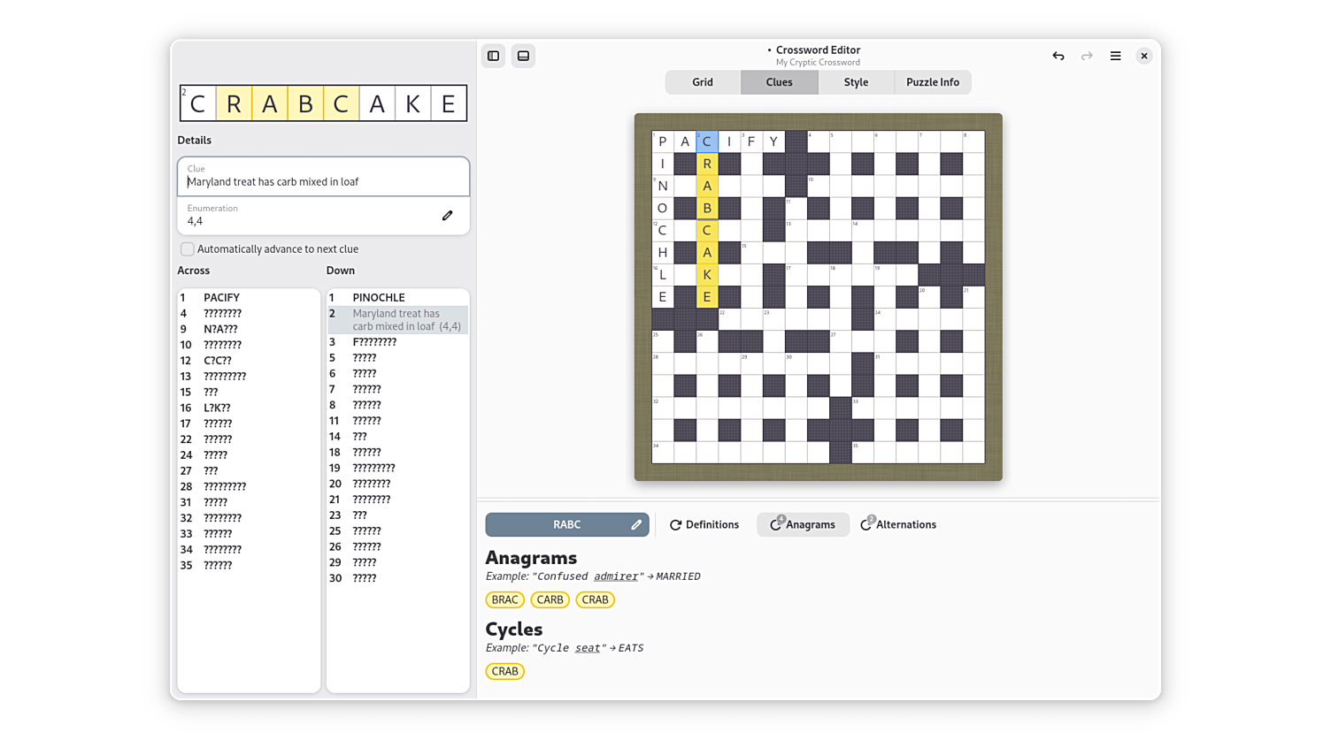Show the Alternations results toggle

click(x=898, y=525)
